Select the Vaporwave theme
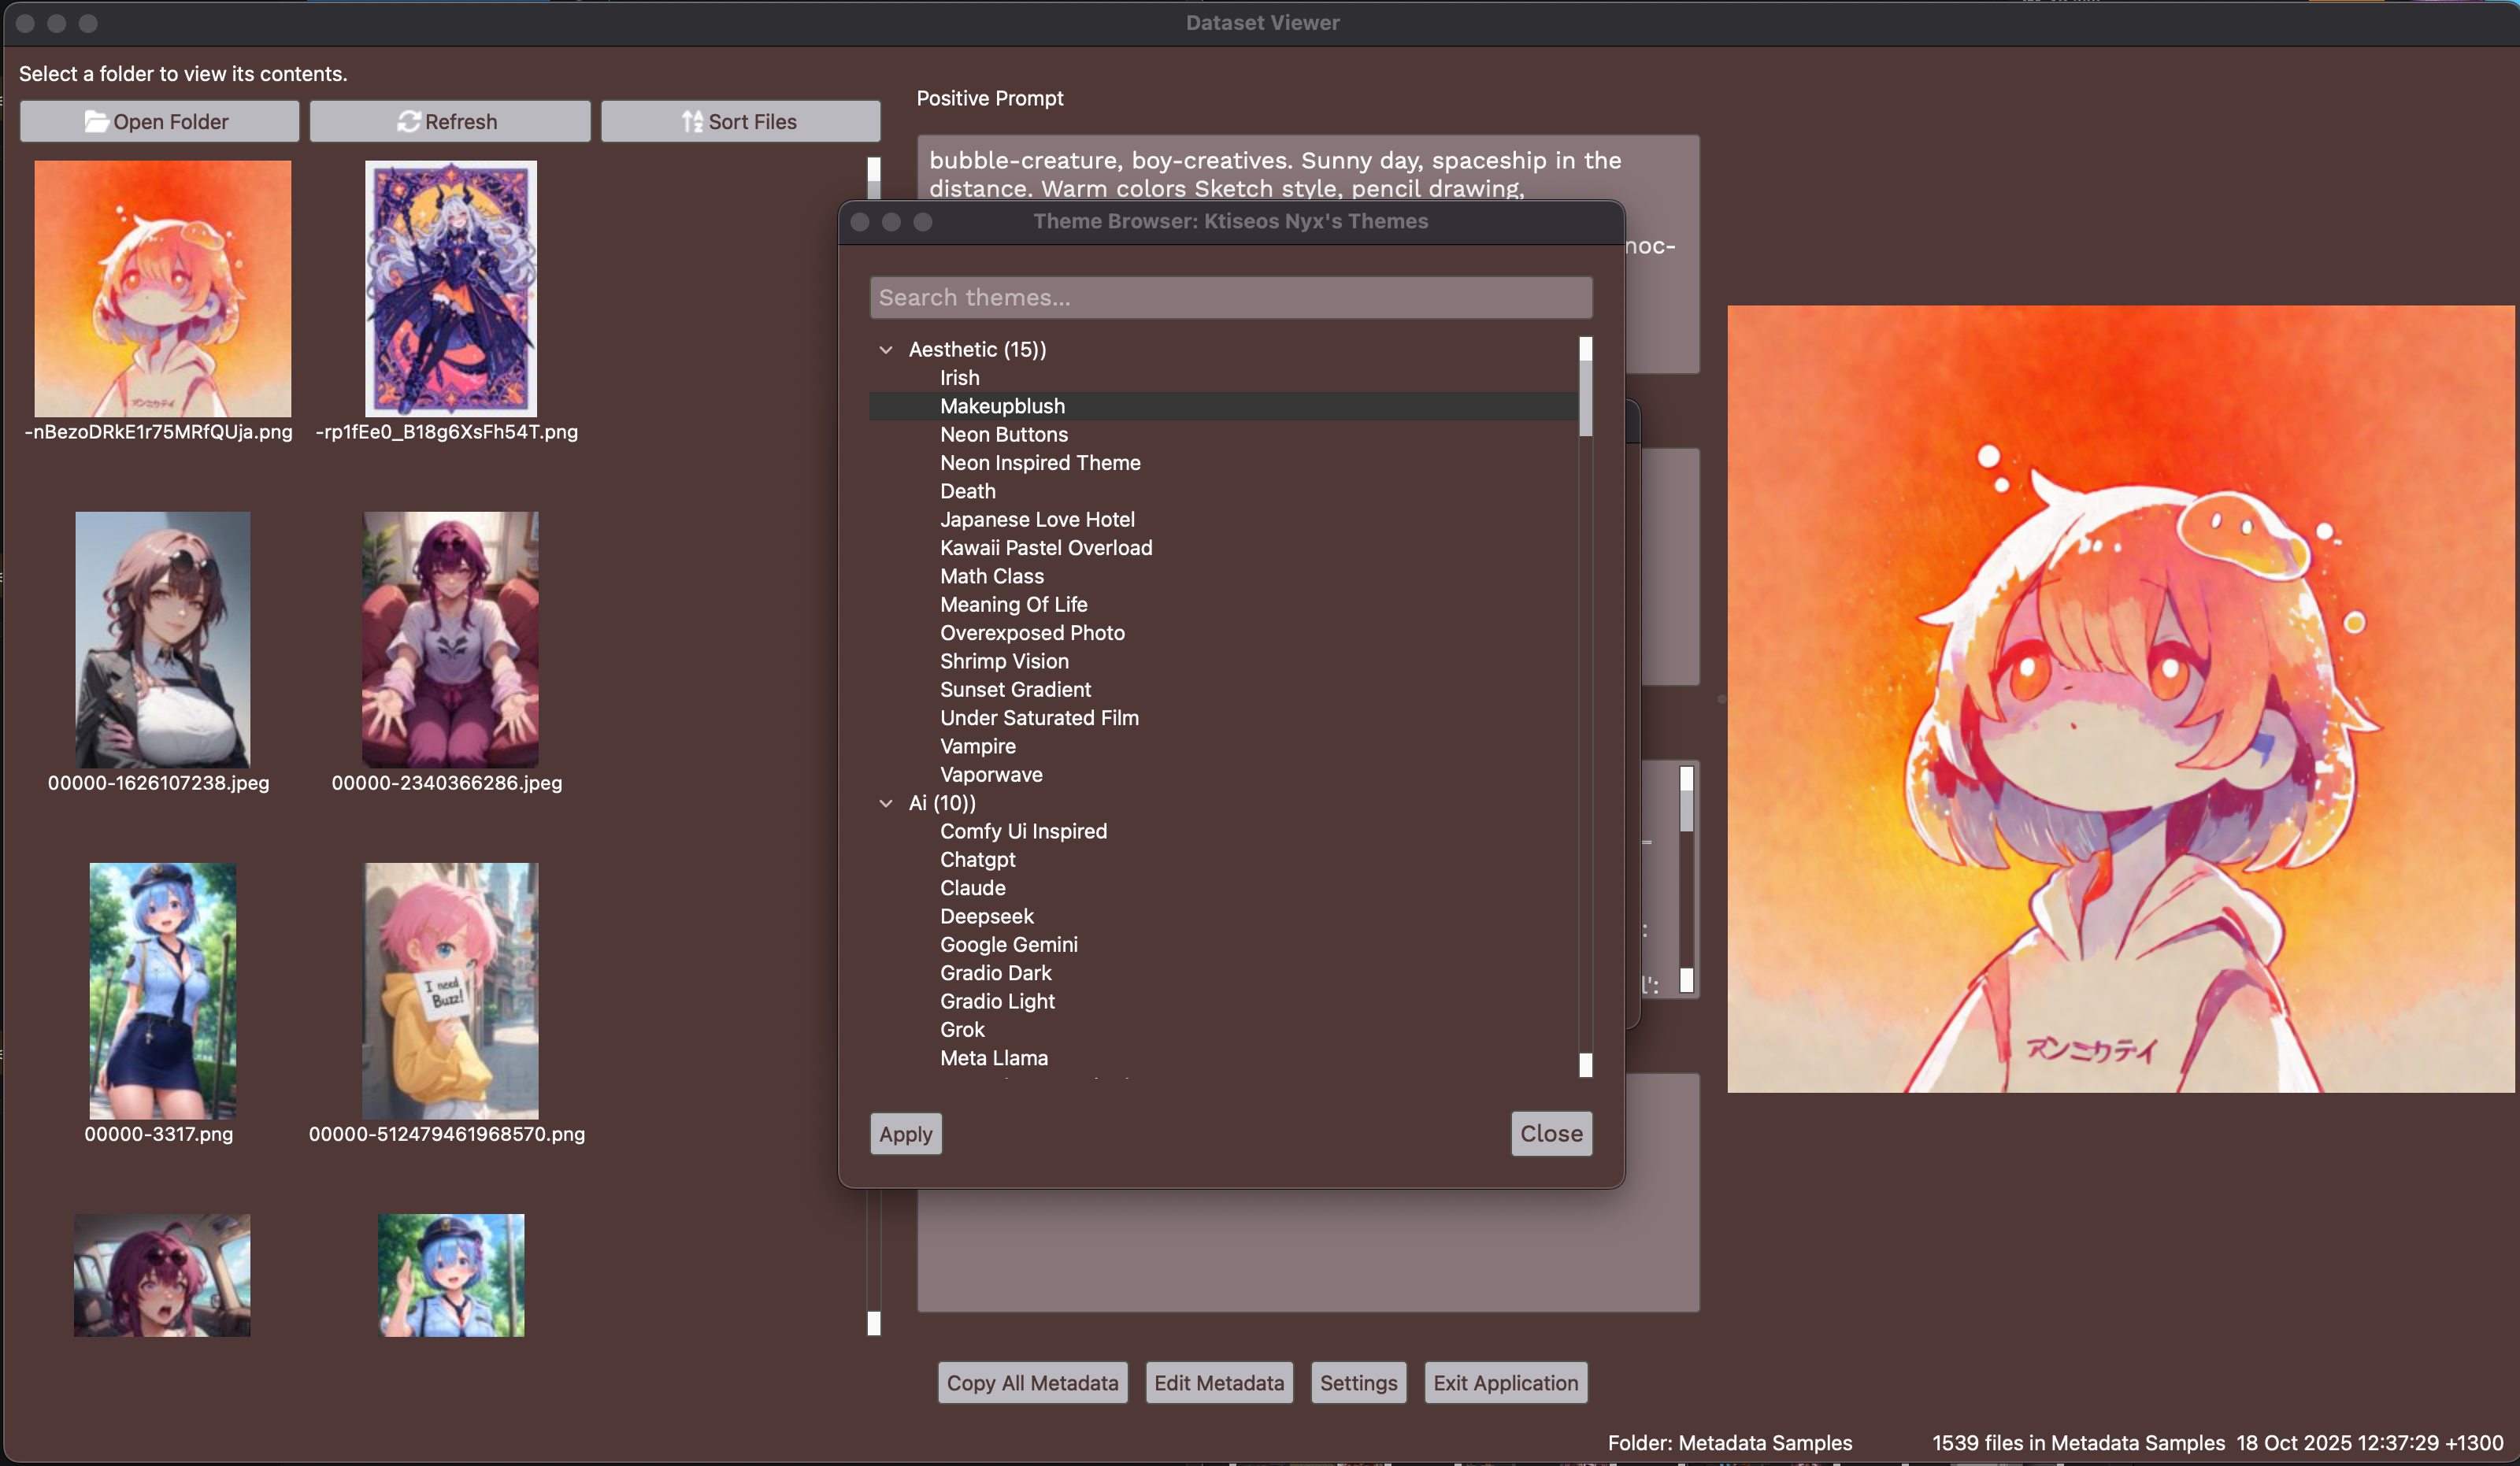Screen dimensions: 2520x1466 point(991,774)
